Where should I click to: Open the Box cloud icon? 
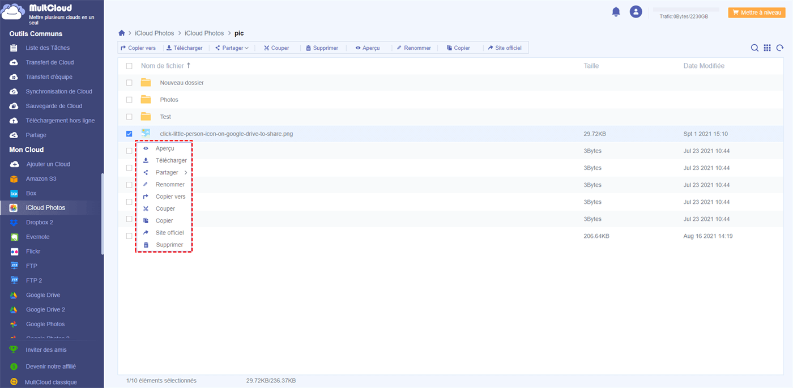click(14, 194)
